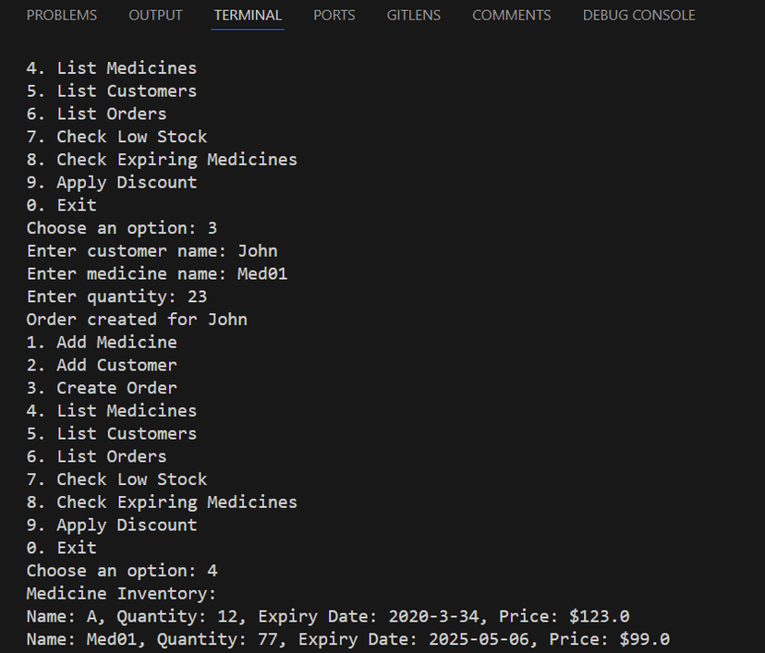This screenshot has height=653, width=765.
Task: Click the 'Enter customer name: John' line
Action: coord(152,251)
